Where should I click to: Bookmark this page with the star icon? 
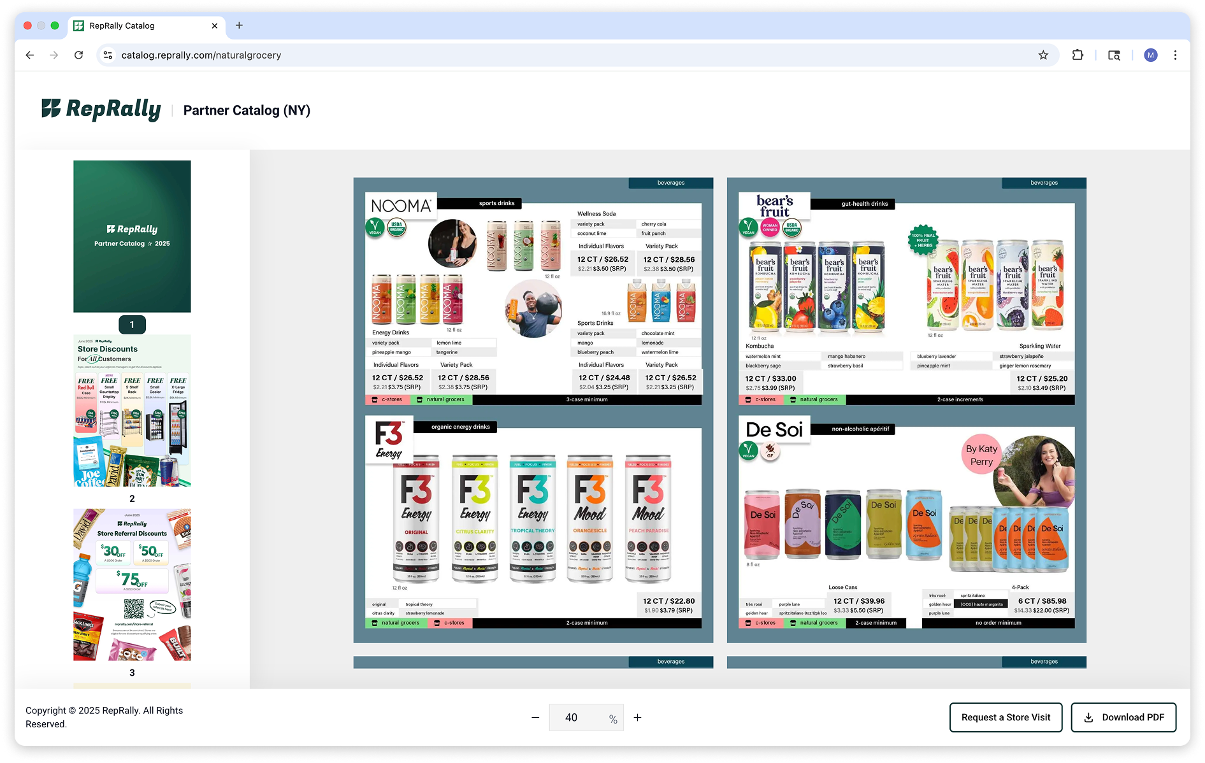1043,55
